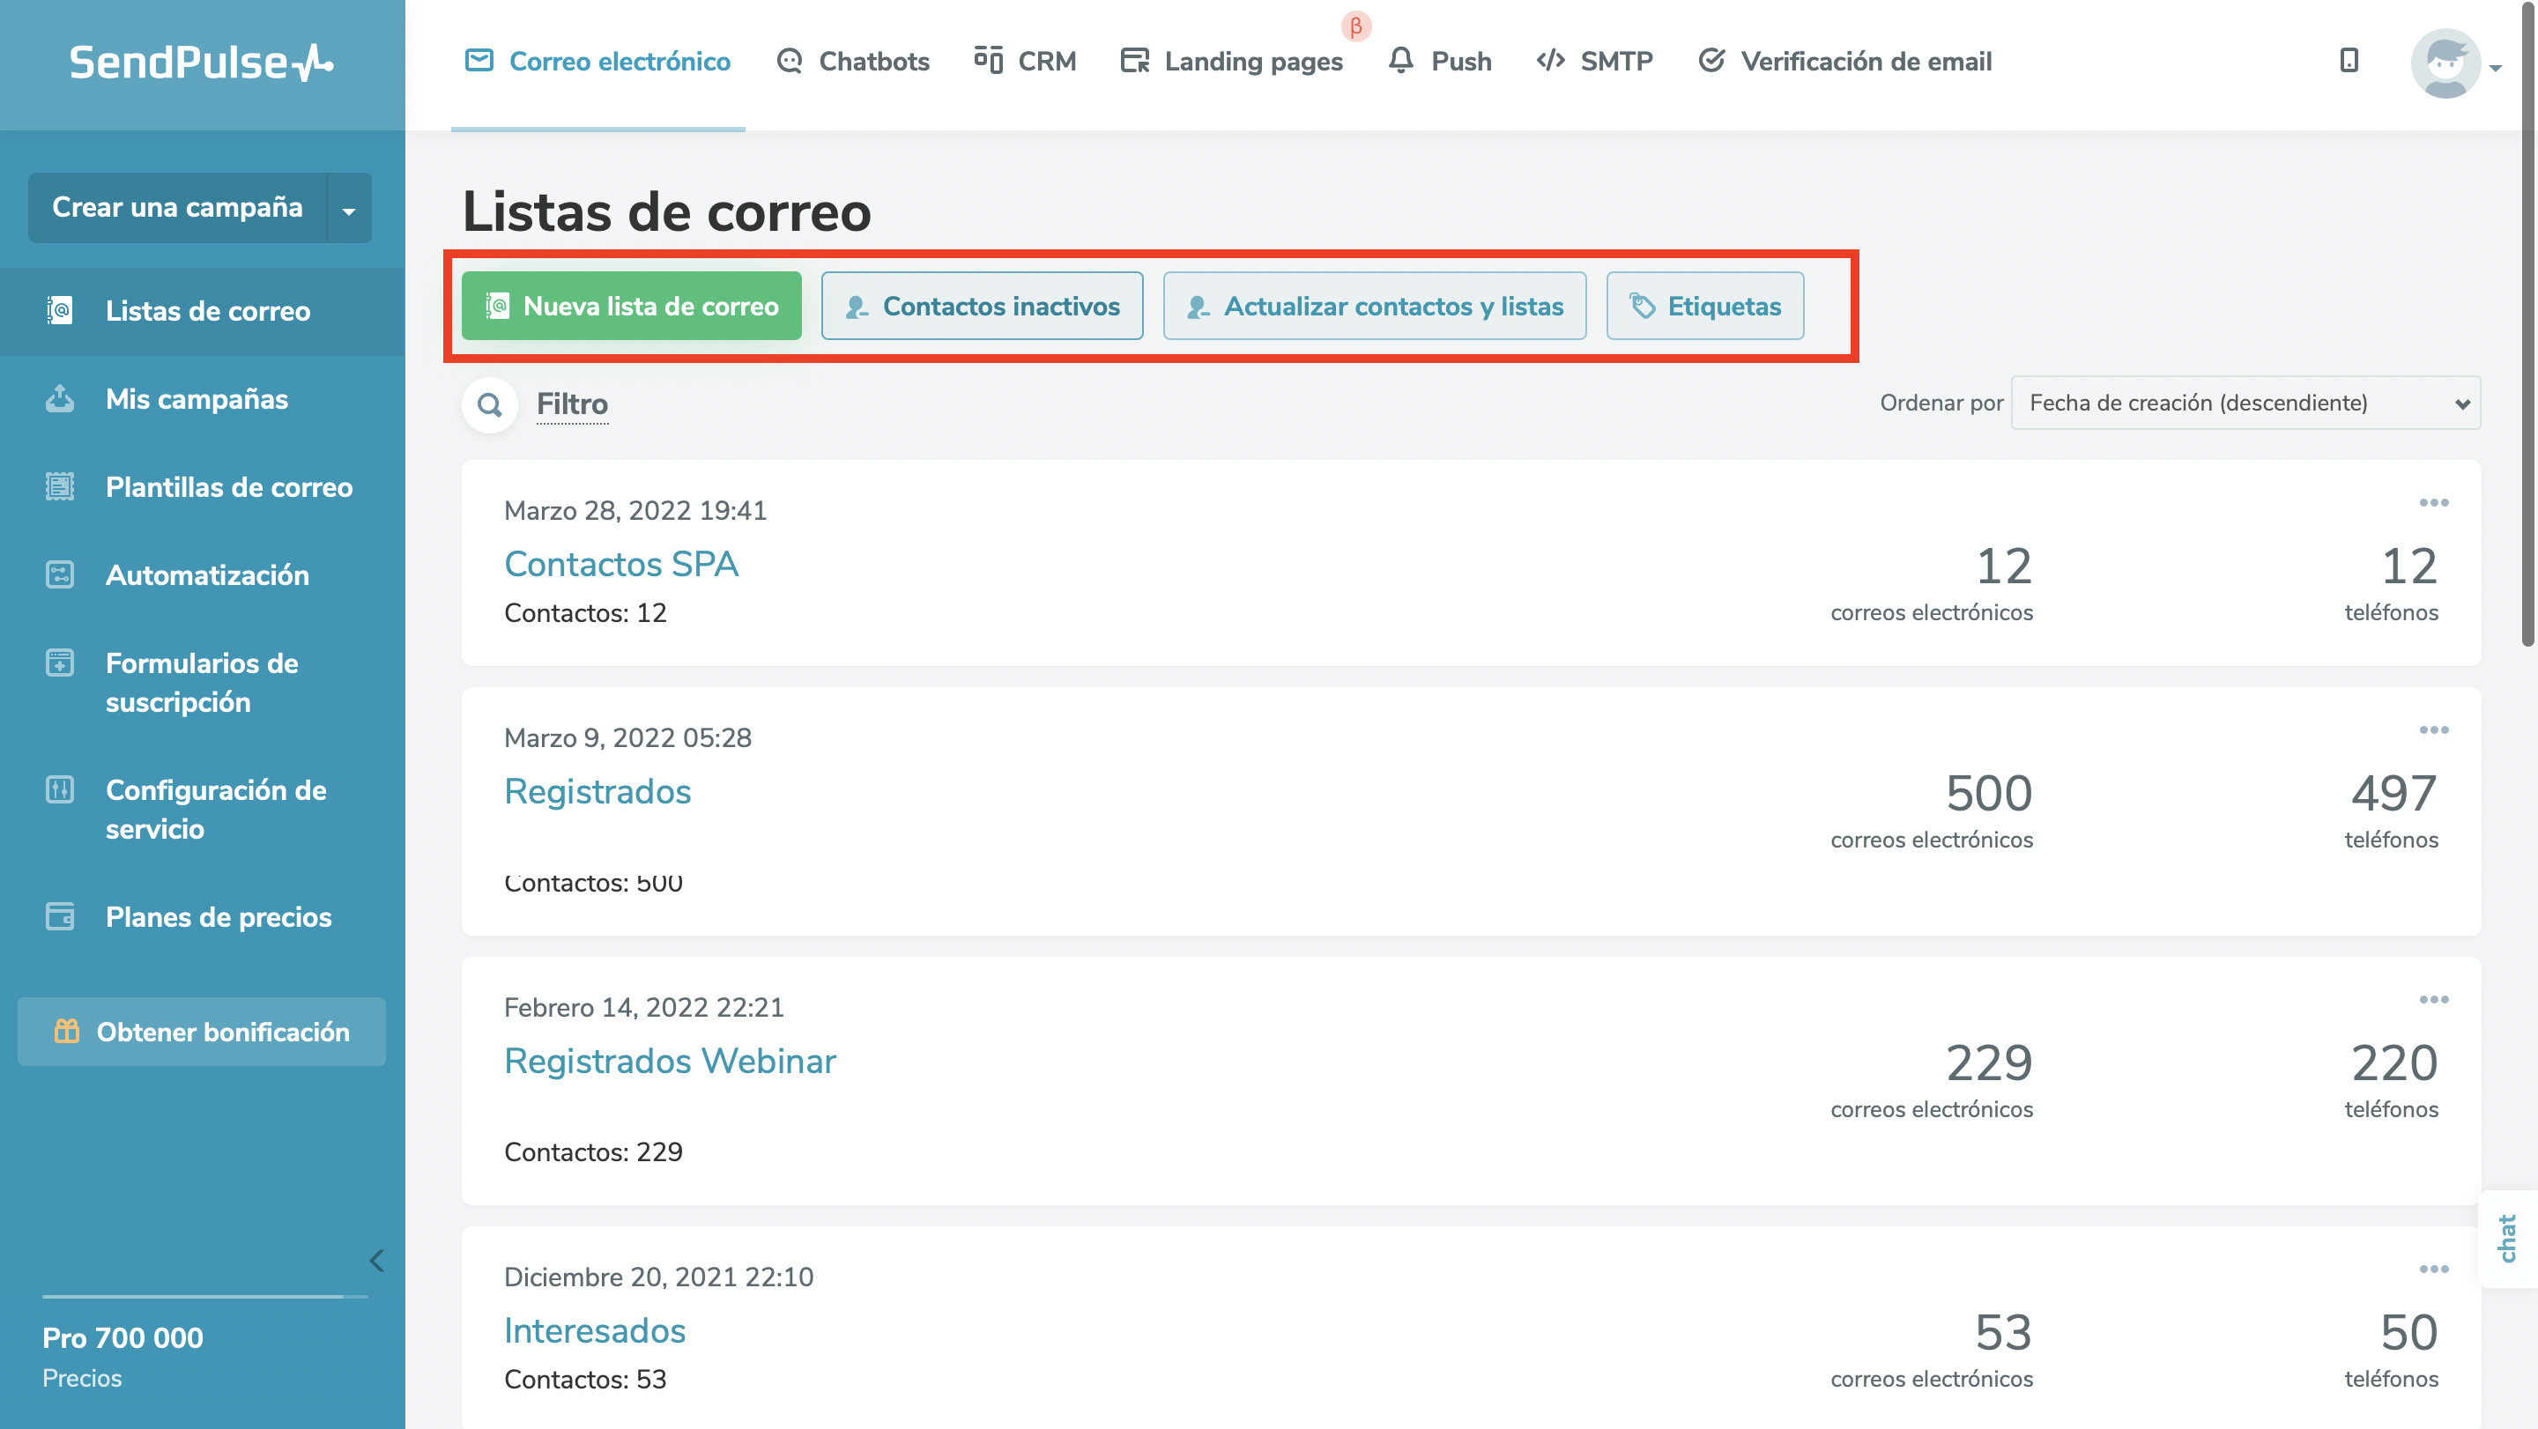Screen dimensions: 2538x1429
Task: Click the Contactos: 229 text
Action: pyautogui.click(x=593, y=1151)
